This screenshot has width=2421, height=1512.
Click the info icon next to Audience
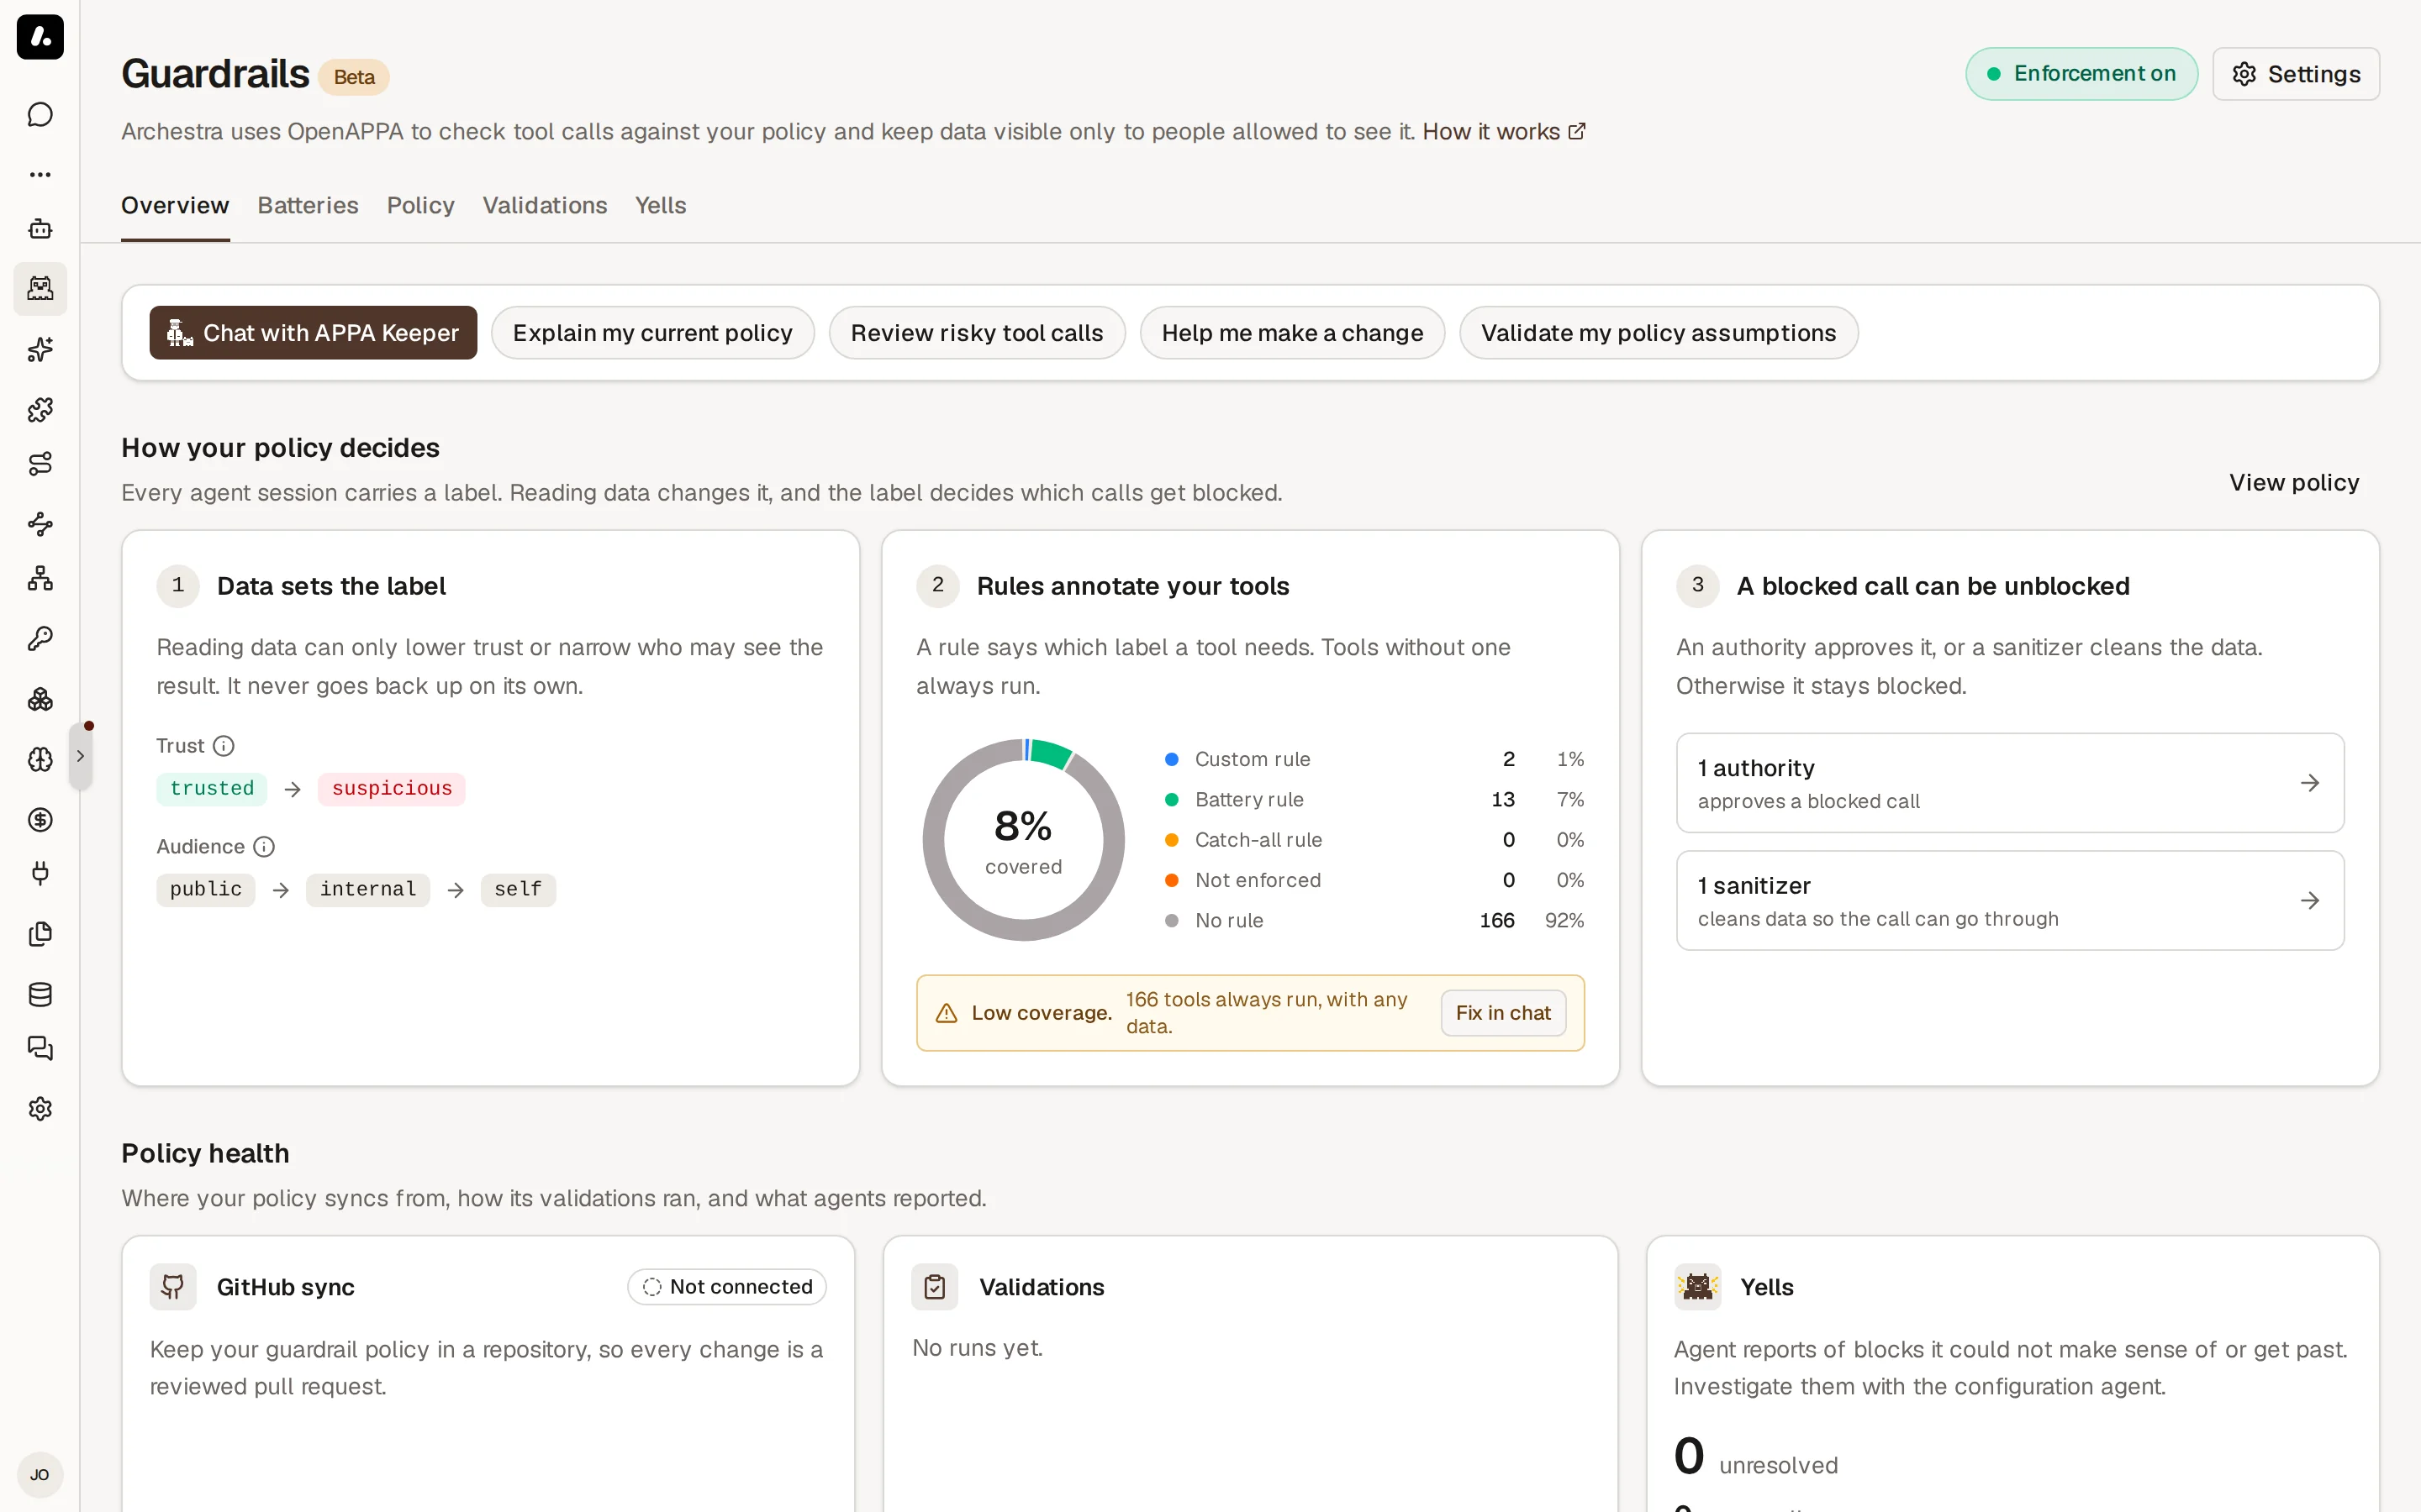click(x=264, y=847)
